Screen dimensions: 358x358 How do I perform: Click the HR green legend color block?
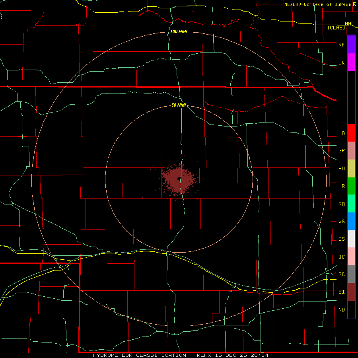[351, 186]
